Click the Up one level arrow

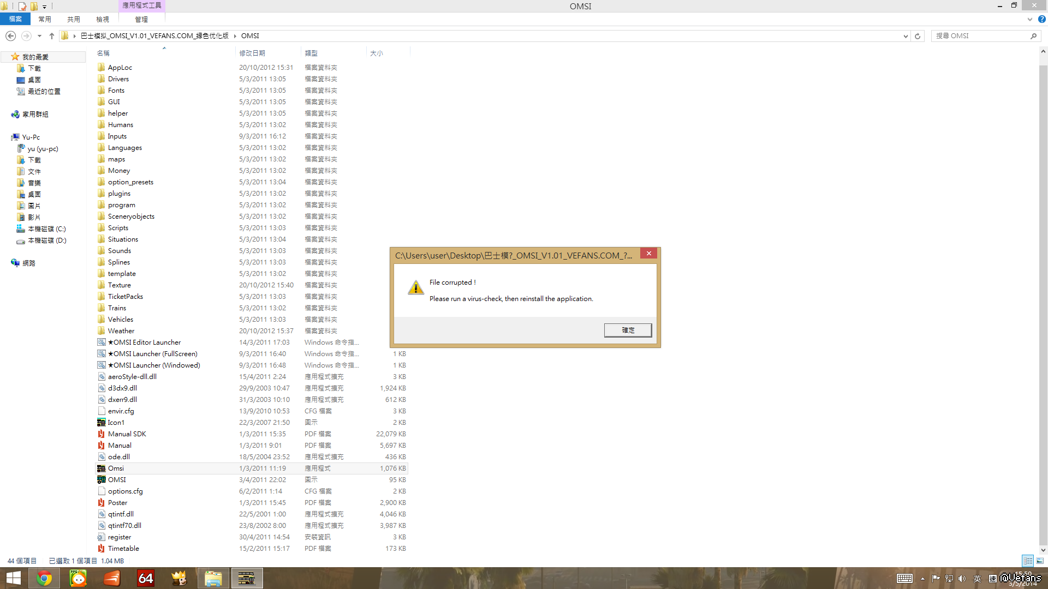click(x=52, y=36)
